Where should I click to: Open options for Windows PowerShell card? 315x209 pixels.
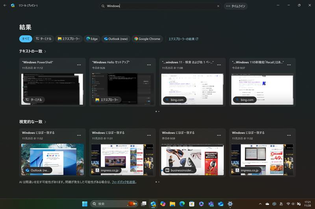pos(79,65)
